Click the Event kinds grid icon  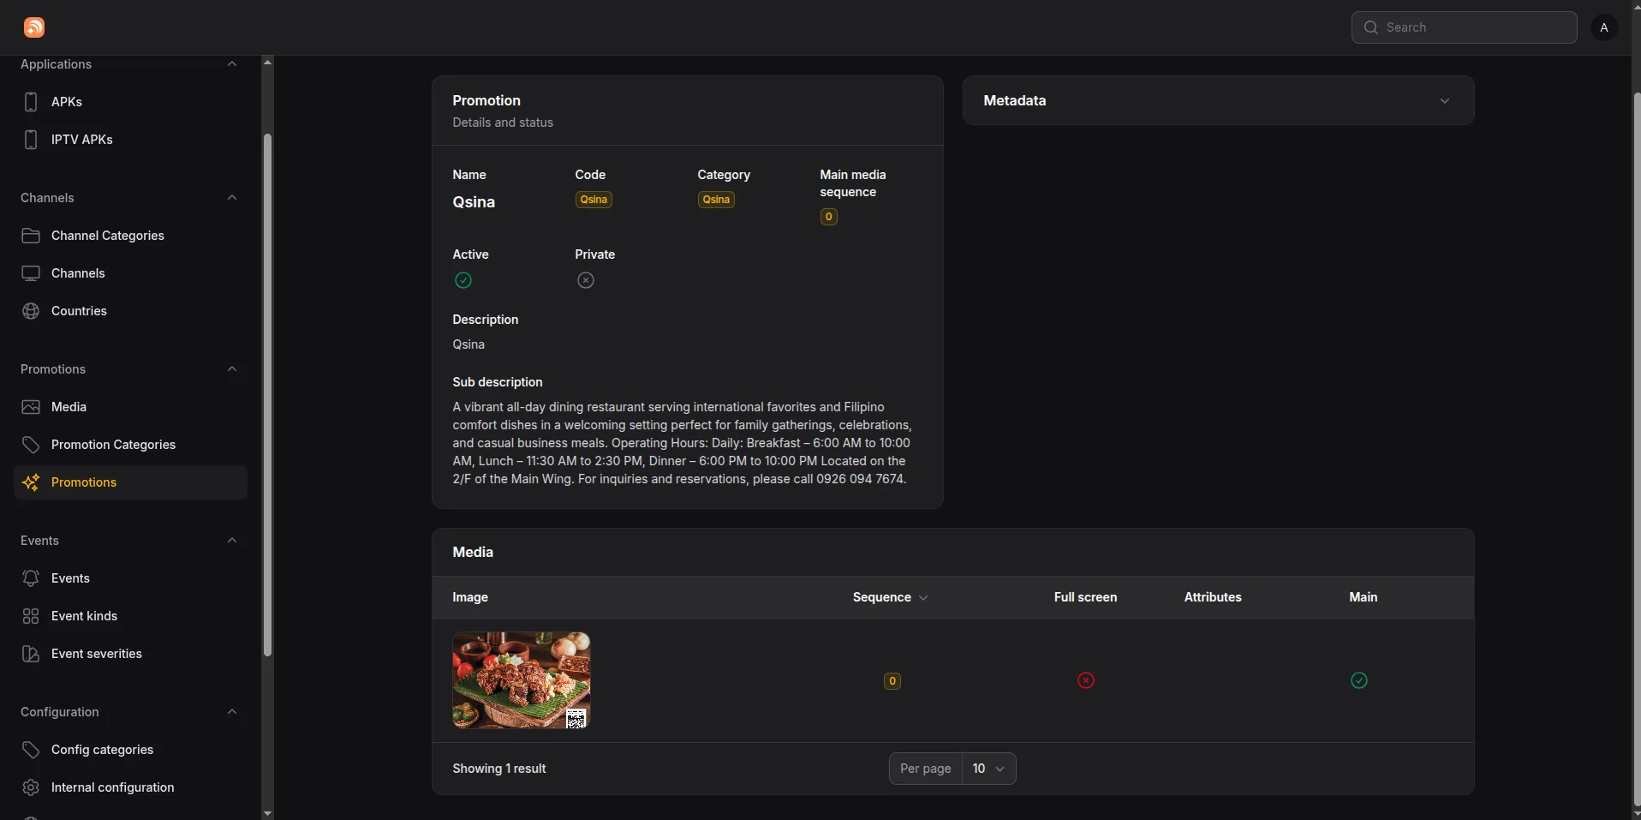click(31, 616)
